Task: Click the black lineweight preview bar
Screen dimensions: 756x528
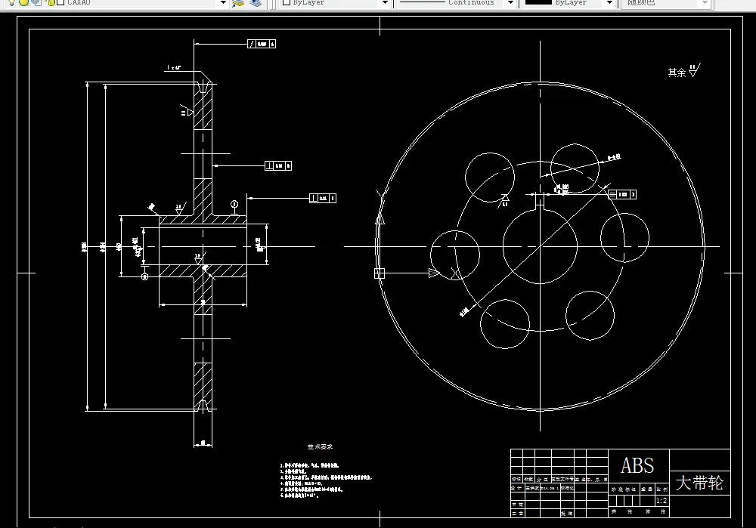Action: pos(538,2)
